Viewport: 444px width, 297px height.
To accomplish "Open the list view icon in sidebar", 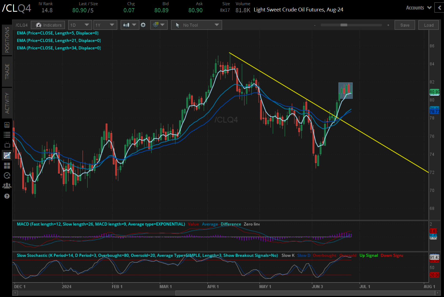I will (7, 135).
